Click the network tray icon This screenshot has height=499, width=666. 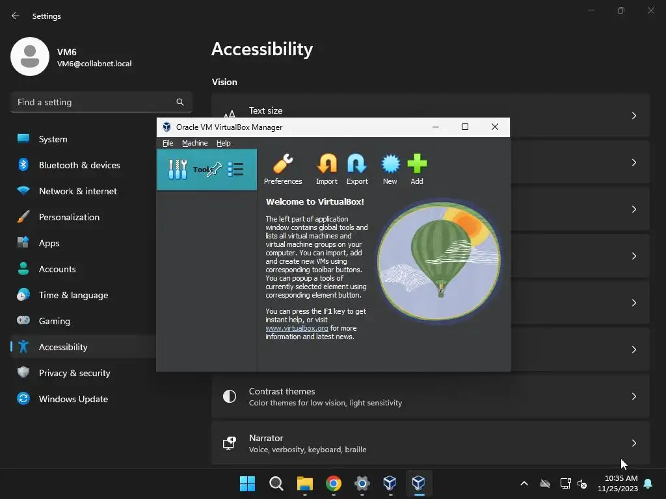click(565, 483)
